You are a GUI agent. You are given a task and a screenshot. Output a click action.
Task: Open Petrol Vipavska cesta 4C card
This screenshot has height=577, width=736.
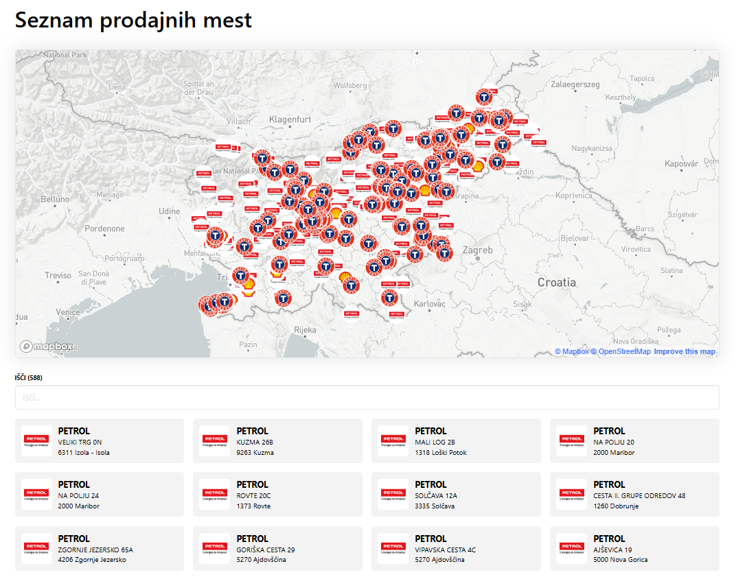point(456,548)
